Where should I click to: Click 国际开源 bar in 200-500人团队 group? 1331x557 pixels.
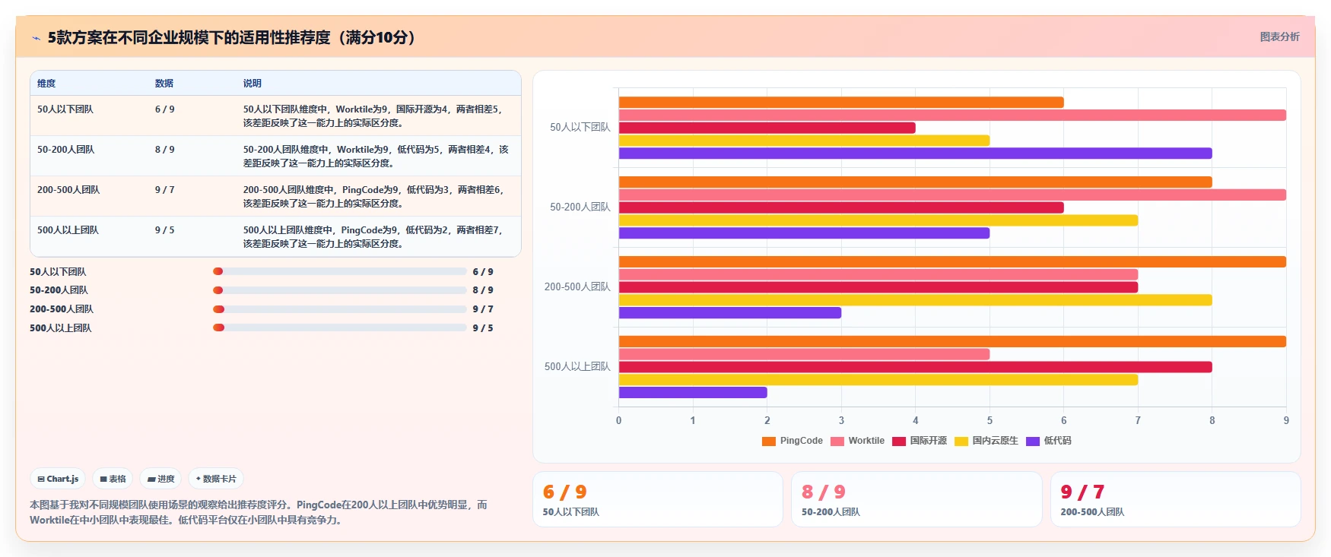878,287
